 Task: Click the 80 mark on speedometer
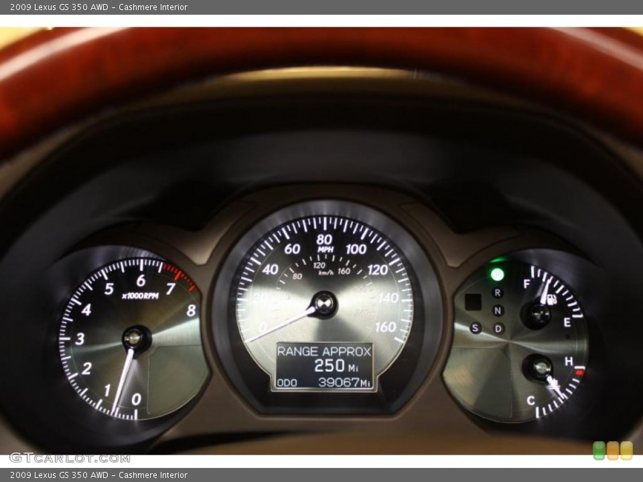(x=324, y=239)
